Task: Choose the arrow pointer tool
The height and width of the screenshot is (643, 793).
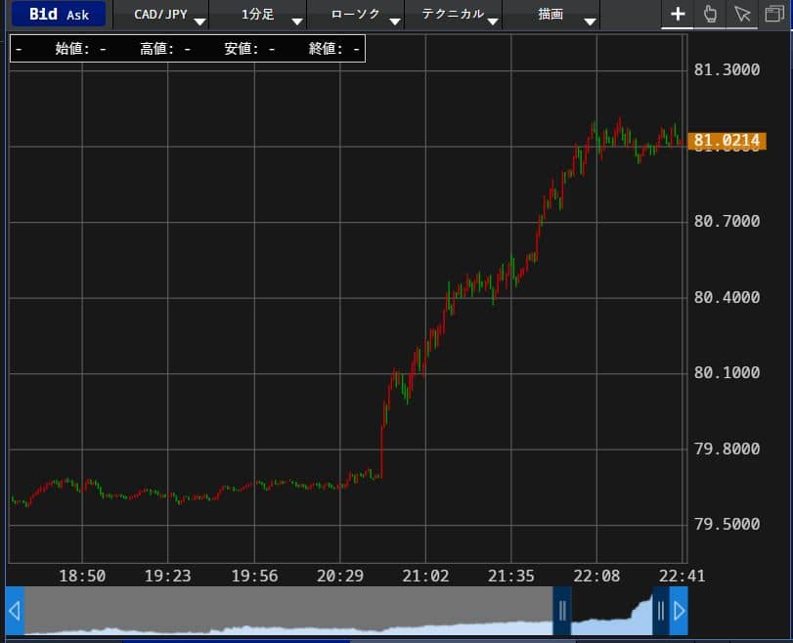Action: click(742, 14)
